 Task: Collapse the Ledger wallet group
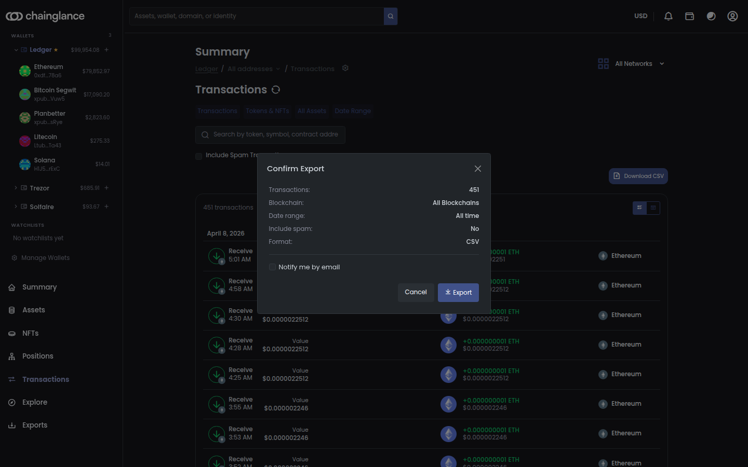point(16,50)
